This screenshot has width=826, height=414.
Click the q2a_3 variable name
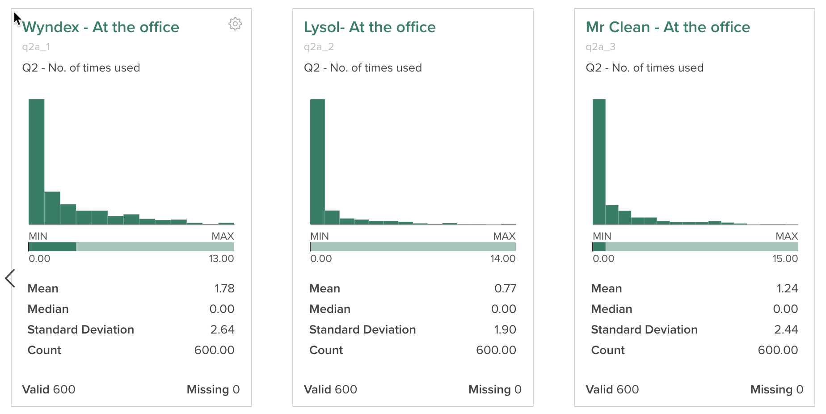click(x=601, y=47)
